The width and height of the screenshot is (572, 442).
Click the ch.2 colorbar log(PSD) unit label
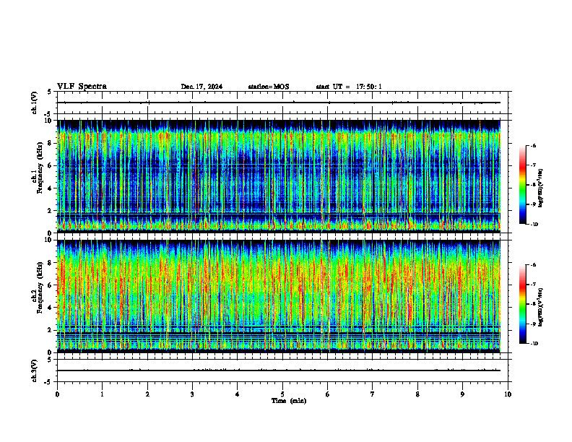point(541,308)
